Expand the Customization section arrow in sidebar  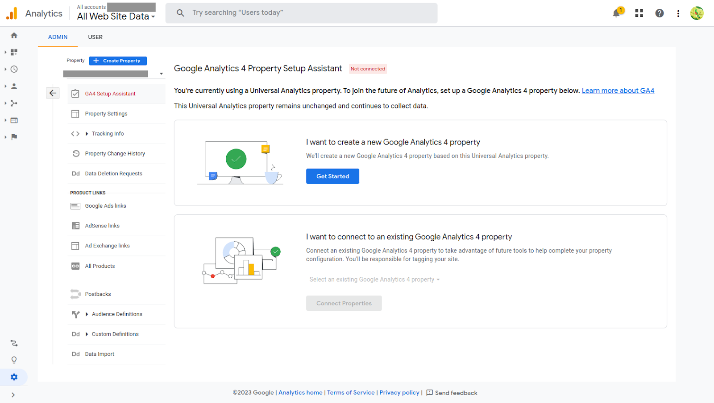click(x=5, y=52)
